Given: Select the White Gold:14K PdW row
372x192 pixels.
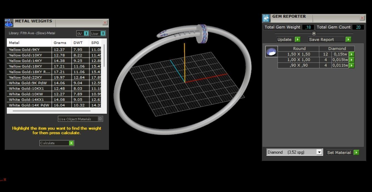Looking at the screenshot, I should 54,105.
